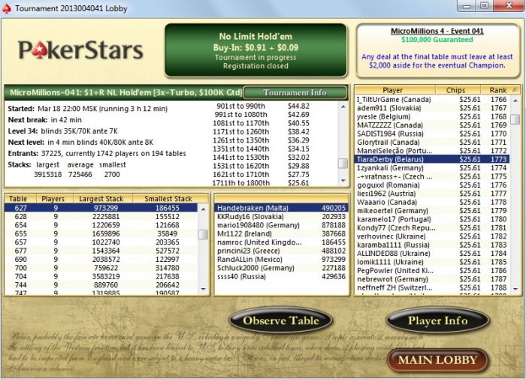Return to MAIN LOBBY
The width and height of the screenshot is (526, 379).
tap(437, 360)
